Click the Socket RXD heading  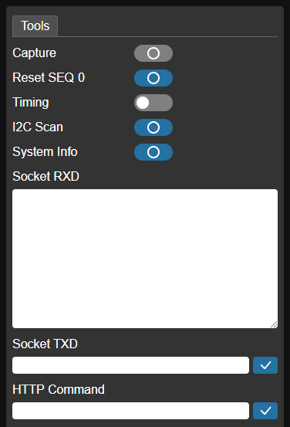point(46,176)
